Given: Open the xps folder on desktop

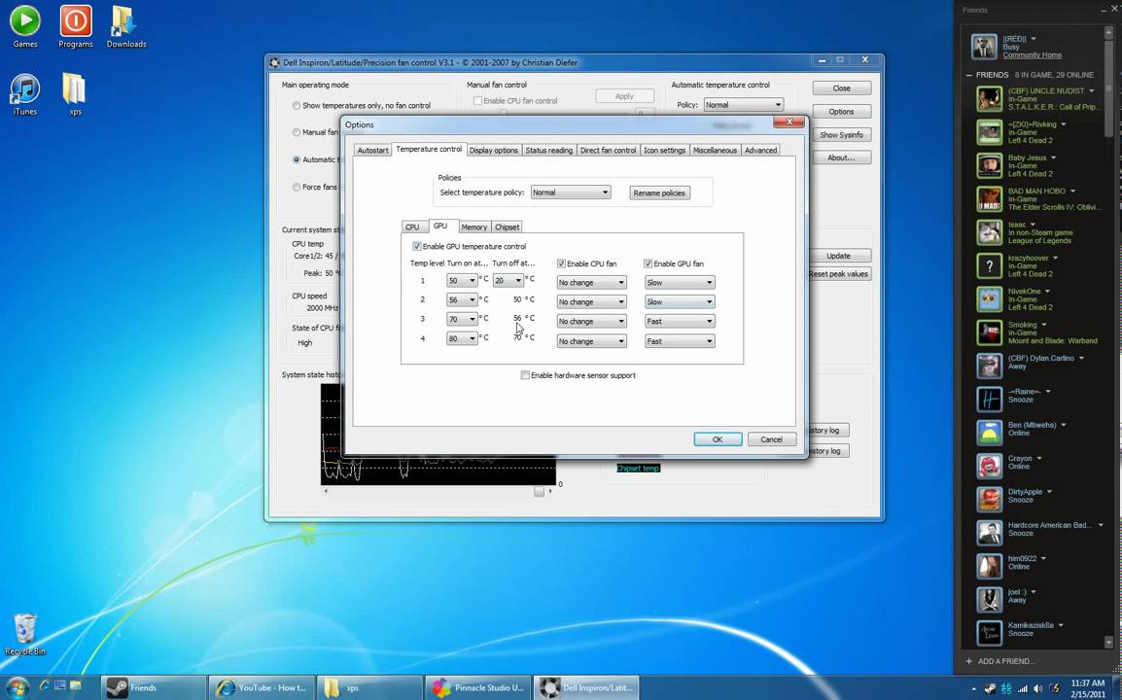Looking at the screenshot, I should (75, 93).
